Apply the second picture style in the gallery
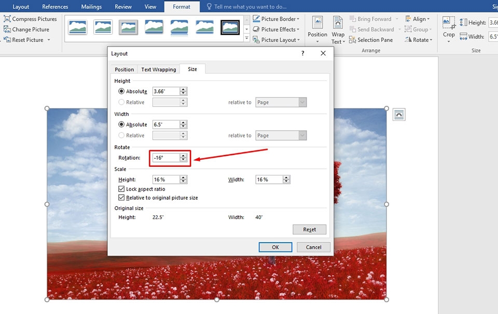This screenshot has height=314, width=498. pyautogui.click(x=103, y=27)
